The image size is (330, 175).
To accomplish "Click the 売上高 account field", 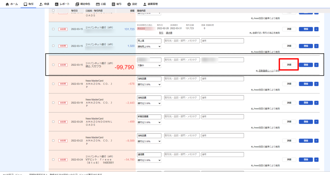I will tap(149, 41).
